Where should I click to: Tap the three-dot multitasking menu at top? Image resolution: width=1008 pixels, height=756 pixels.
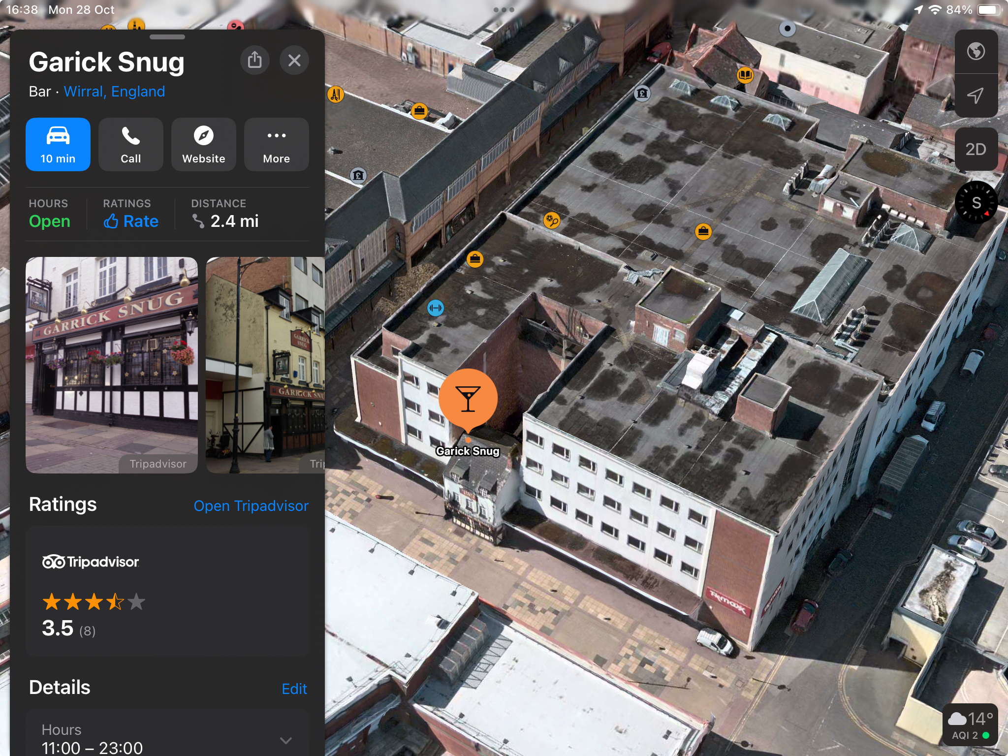[504, 10]
